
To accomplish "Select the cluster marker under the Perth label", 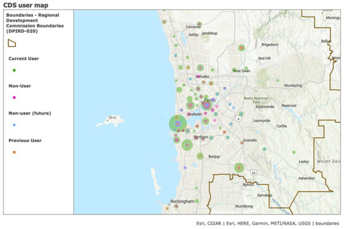I will point(206,106).
